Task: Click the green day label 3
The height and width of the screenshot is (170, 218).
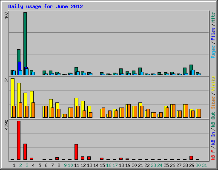Action: 27,165
